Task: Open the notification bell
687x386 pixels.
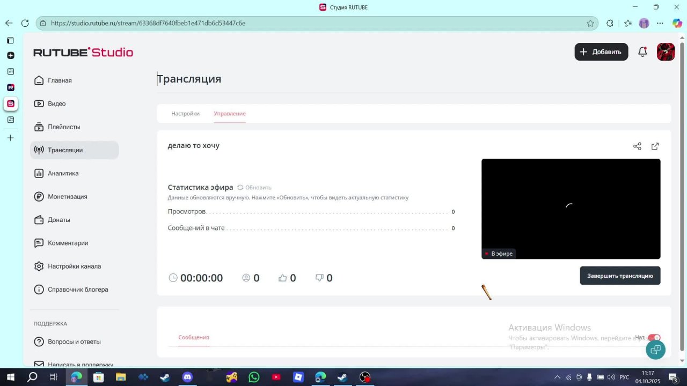Action: coord(642,51)
